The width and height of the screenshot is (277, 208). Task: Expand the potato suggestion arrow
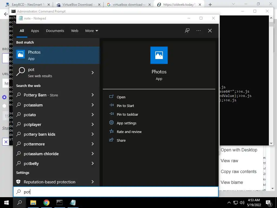coord(93,115)
